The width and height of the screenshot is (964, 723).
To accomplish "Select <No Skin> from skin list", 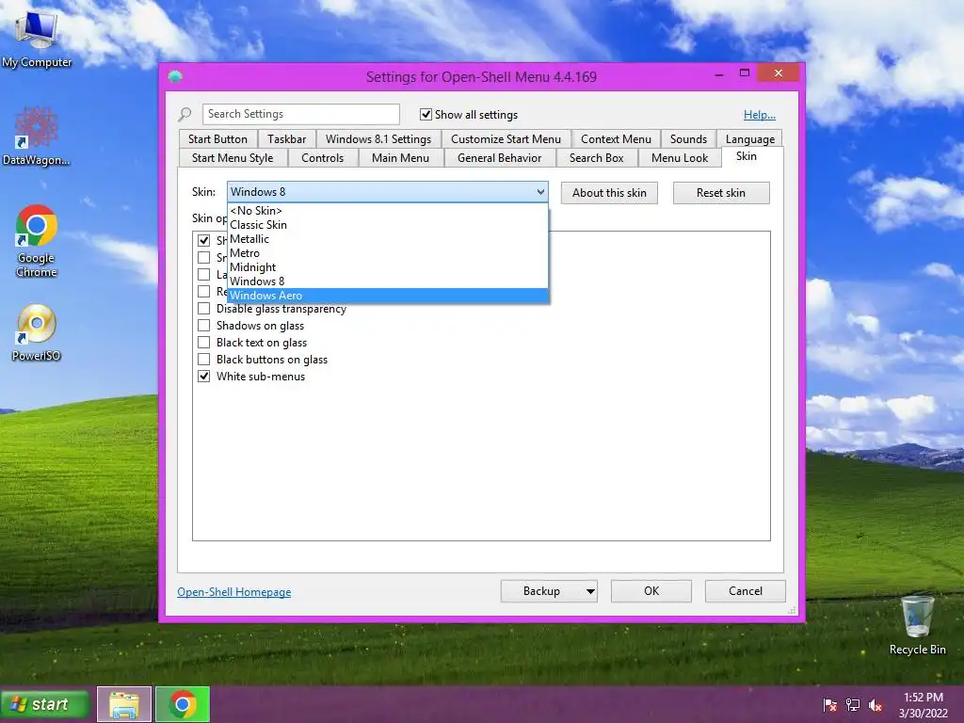I will [388, 211].
